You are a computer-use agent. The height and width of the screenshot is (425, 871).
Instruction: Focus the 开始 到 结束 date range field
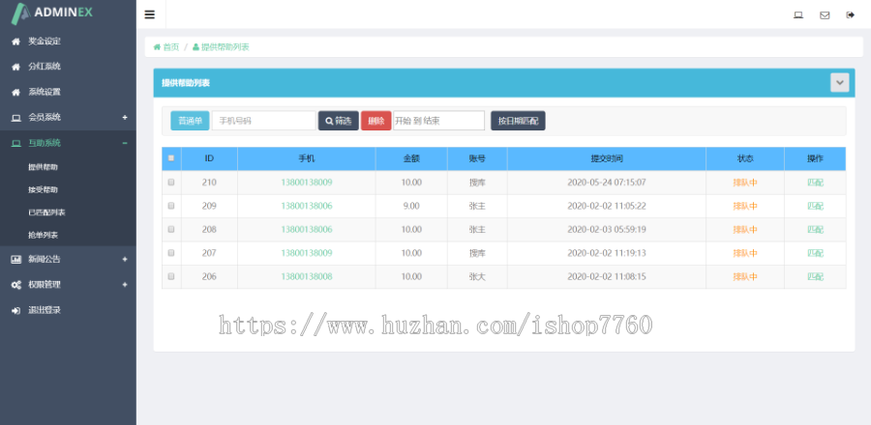438,121
